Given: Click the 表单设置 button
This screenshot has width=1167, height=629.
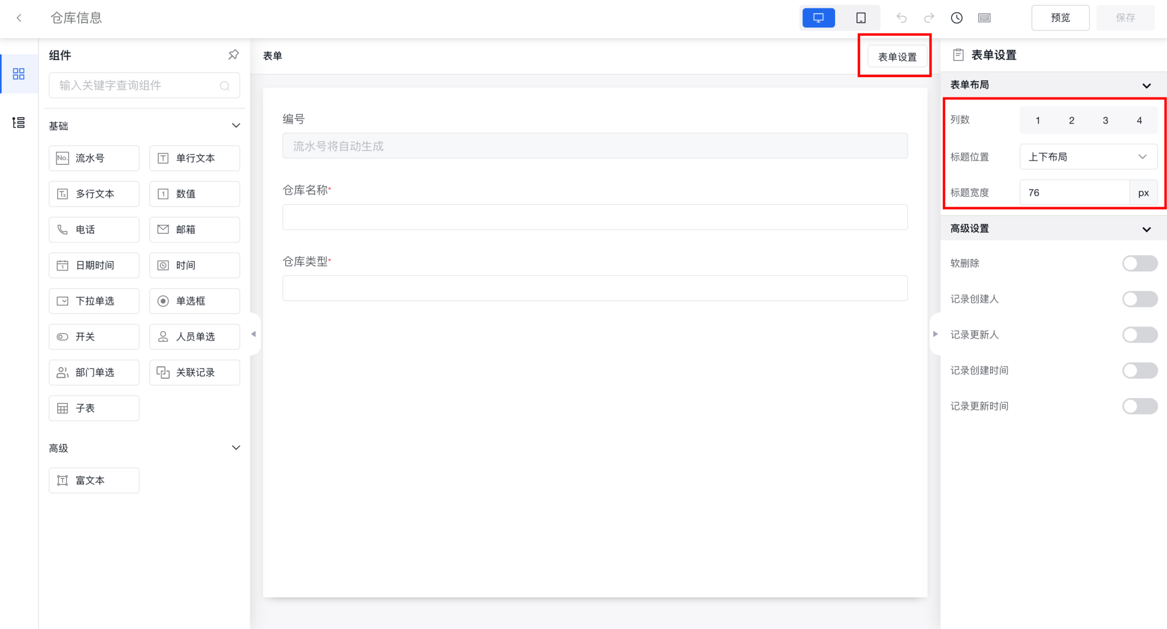Looking at the screenshot, I should 897,57.
